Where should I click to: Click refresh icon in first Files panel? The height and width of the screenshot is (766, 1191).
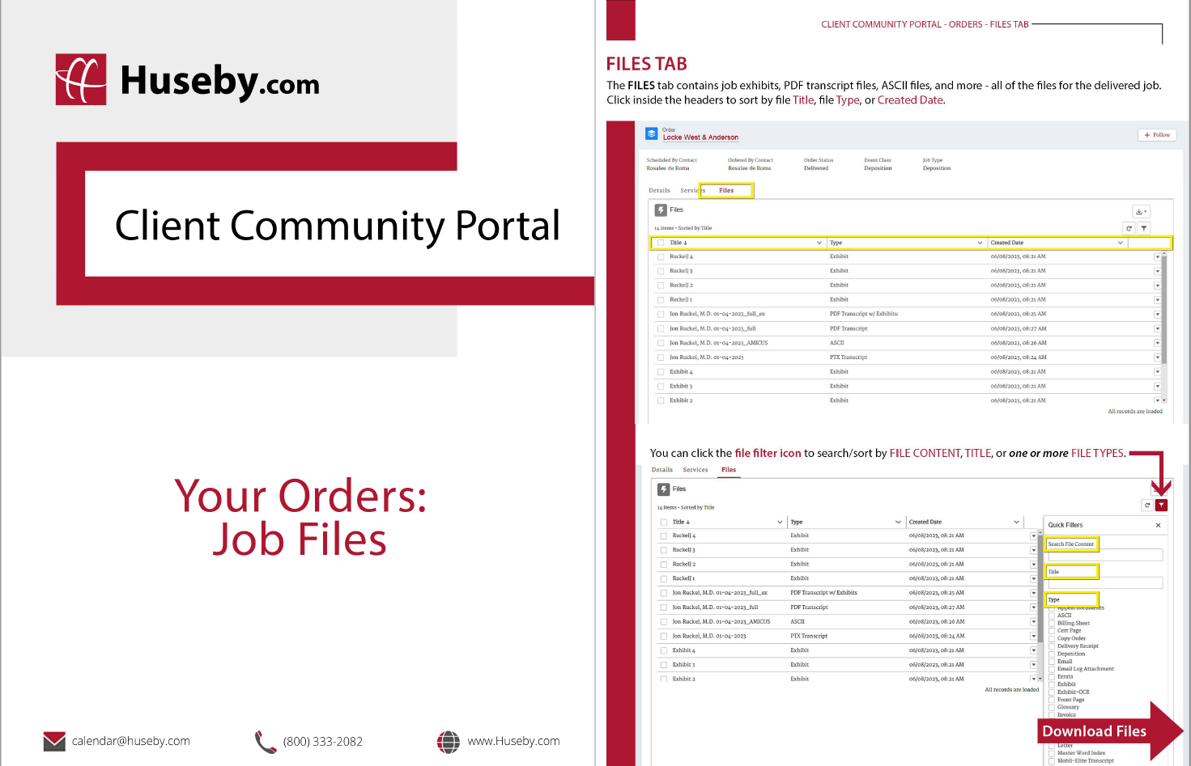(x=1129, y=229)
